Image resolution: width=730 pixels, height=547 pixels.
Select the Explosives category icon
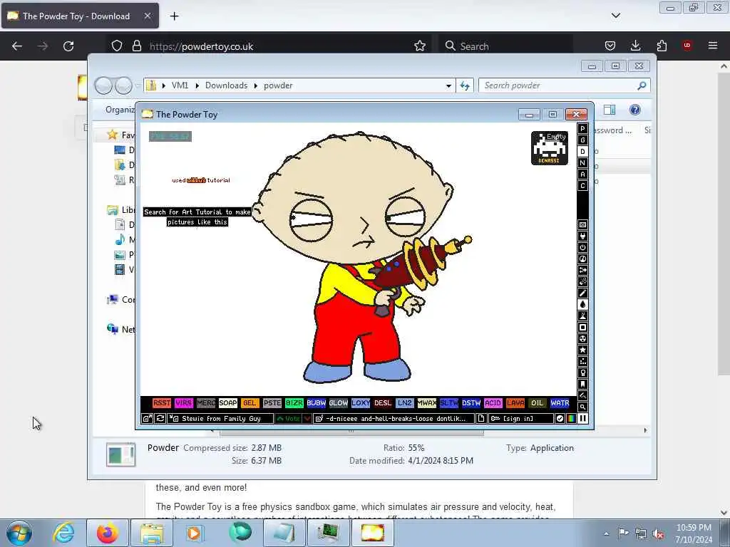(582, 282)
